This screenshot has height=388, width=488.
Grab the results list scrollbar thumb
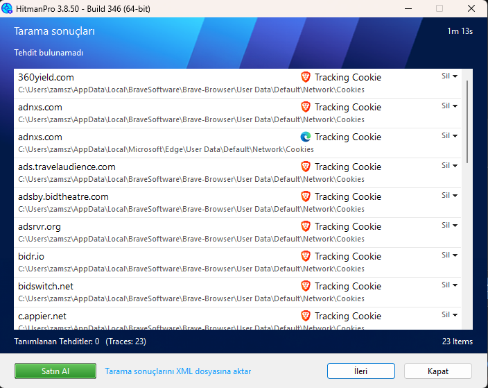467,121
